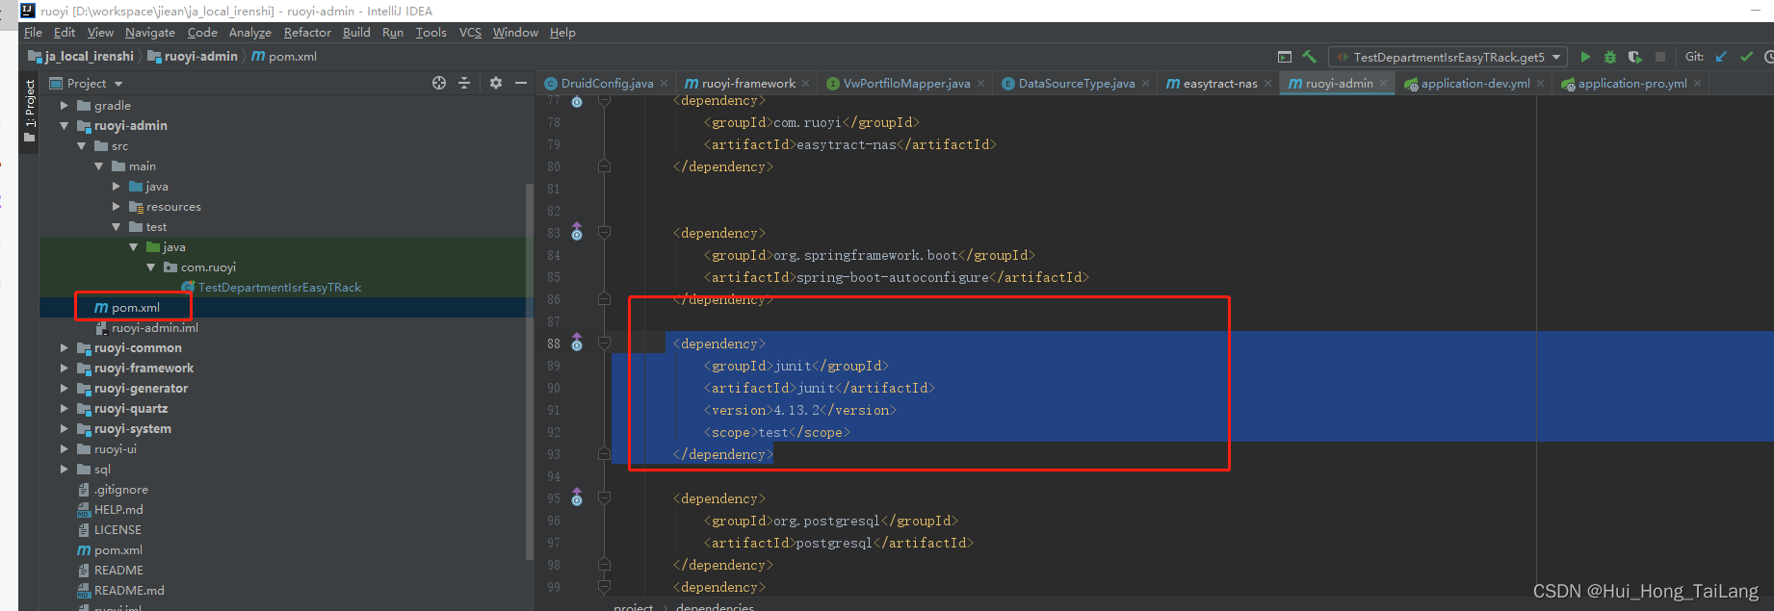
Task: Switch to the application-dev.yml tab
Action: pos(1474,84)
